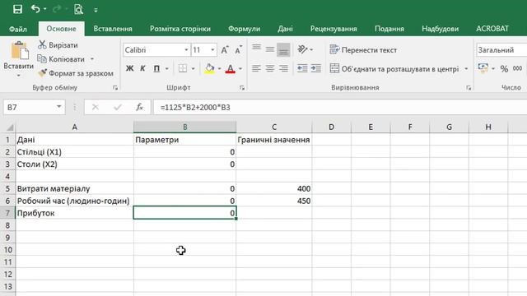Open the undo history dropdown arrow

pyautogui.click(x=45, y=9)
